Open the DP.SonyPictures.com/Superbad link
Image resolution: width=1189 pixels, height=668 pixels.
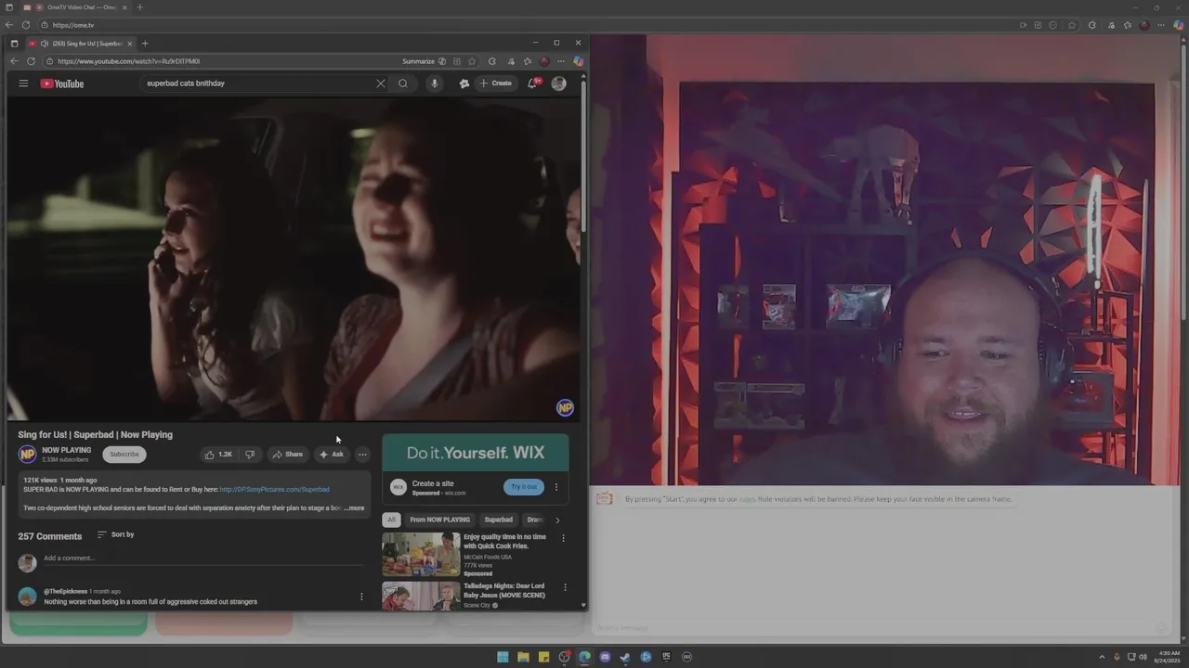274,489
